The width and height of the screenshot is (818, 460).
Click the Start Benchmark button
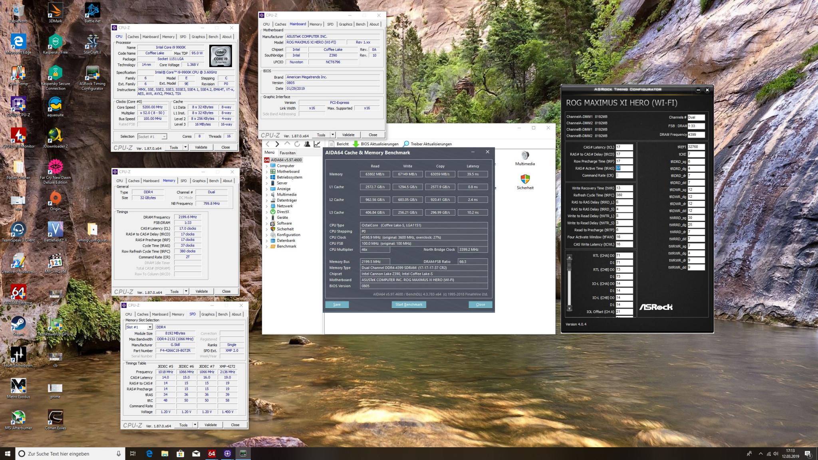[x=409, y=304]
